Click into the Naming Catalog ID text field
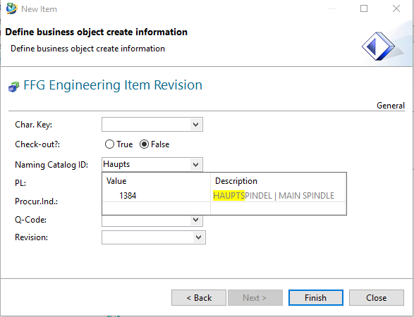414x317 pixels. [146, 164]
